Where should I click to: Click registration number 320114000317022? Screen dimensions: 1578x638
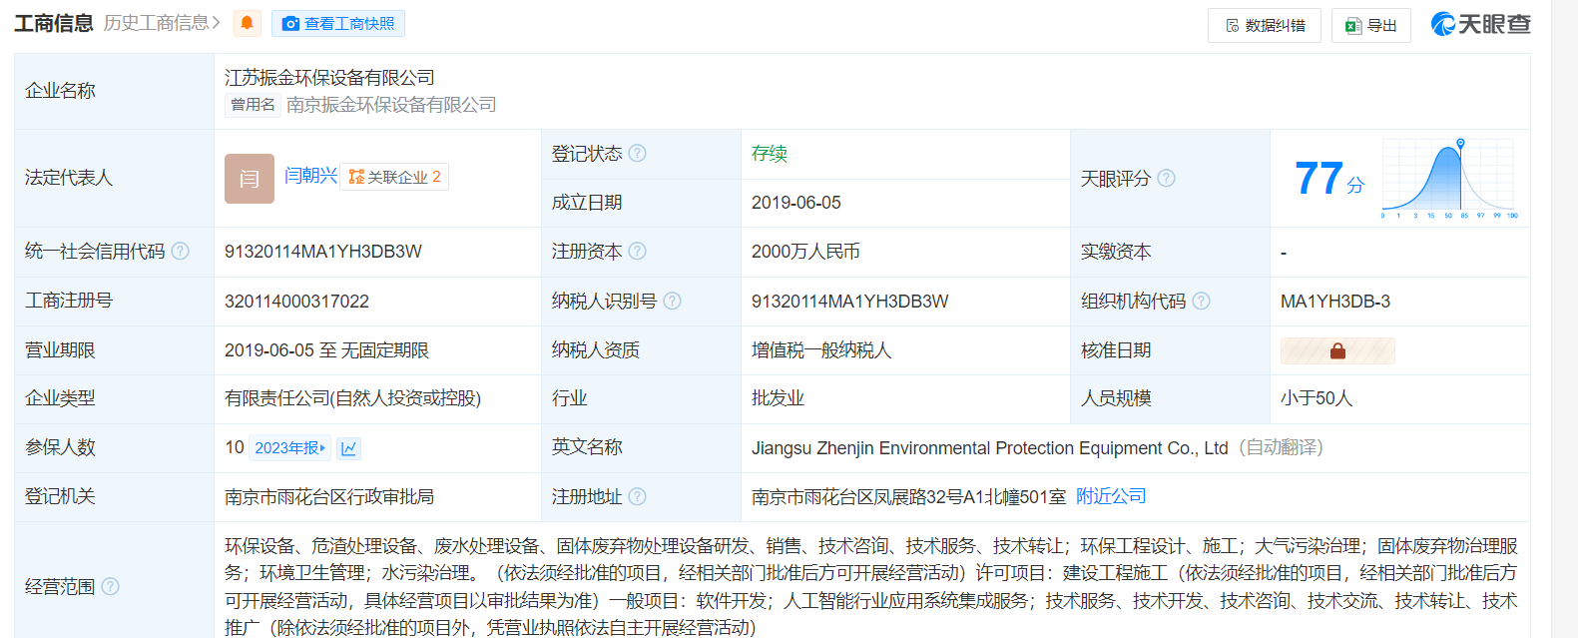[296, 302]
